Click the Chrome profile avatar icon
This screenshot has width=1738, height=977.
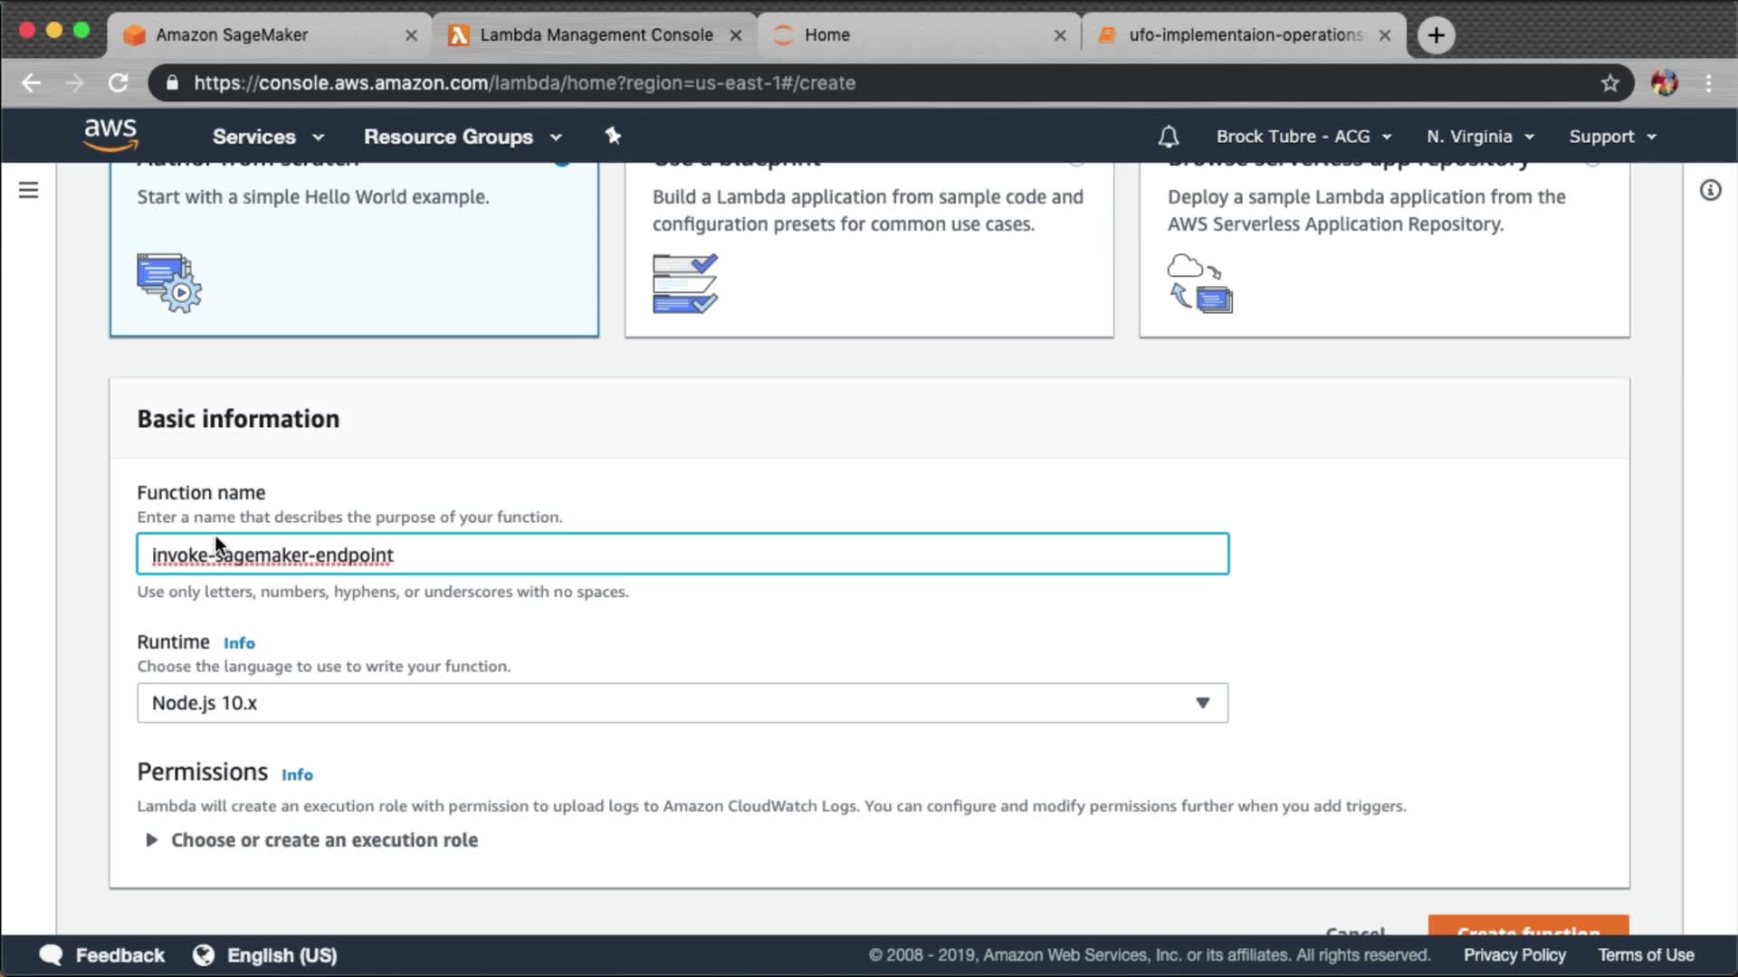click(x=1664, y=83)
